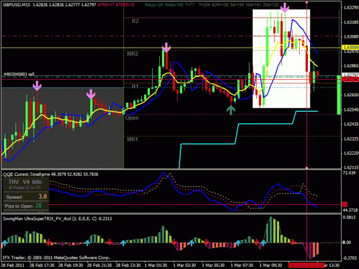This screenshot has width=359, height=269.
Task: Click the 0.5813 TRIX scale value
Action: (349, 217)
